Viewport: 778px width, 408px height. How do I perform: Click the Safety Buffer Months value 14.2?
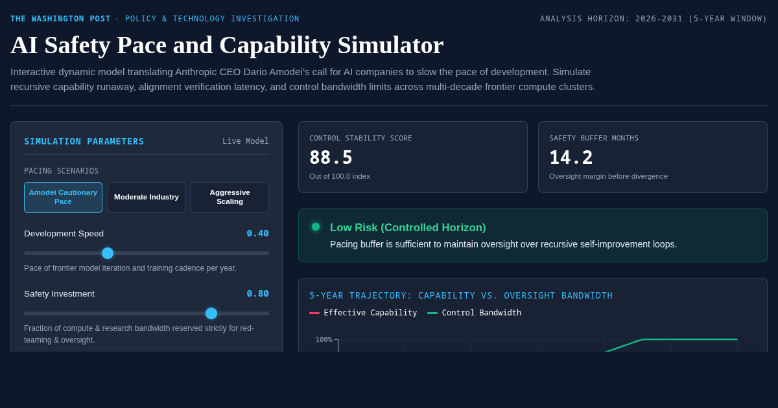click(571, 157)
